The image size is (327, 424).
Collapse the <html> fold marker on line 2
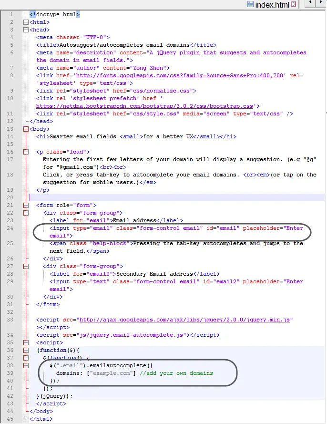click(x=26, y=22)
